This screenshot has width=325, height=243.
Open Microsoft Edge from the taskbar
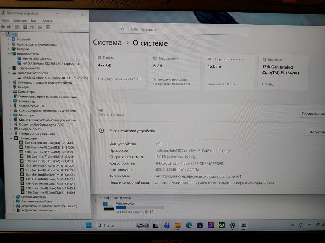(x=189, y=225)
